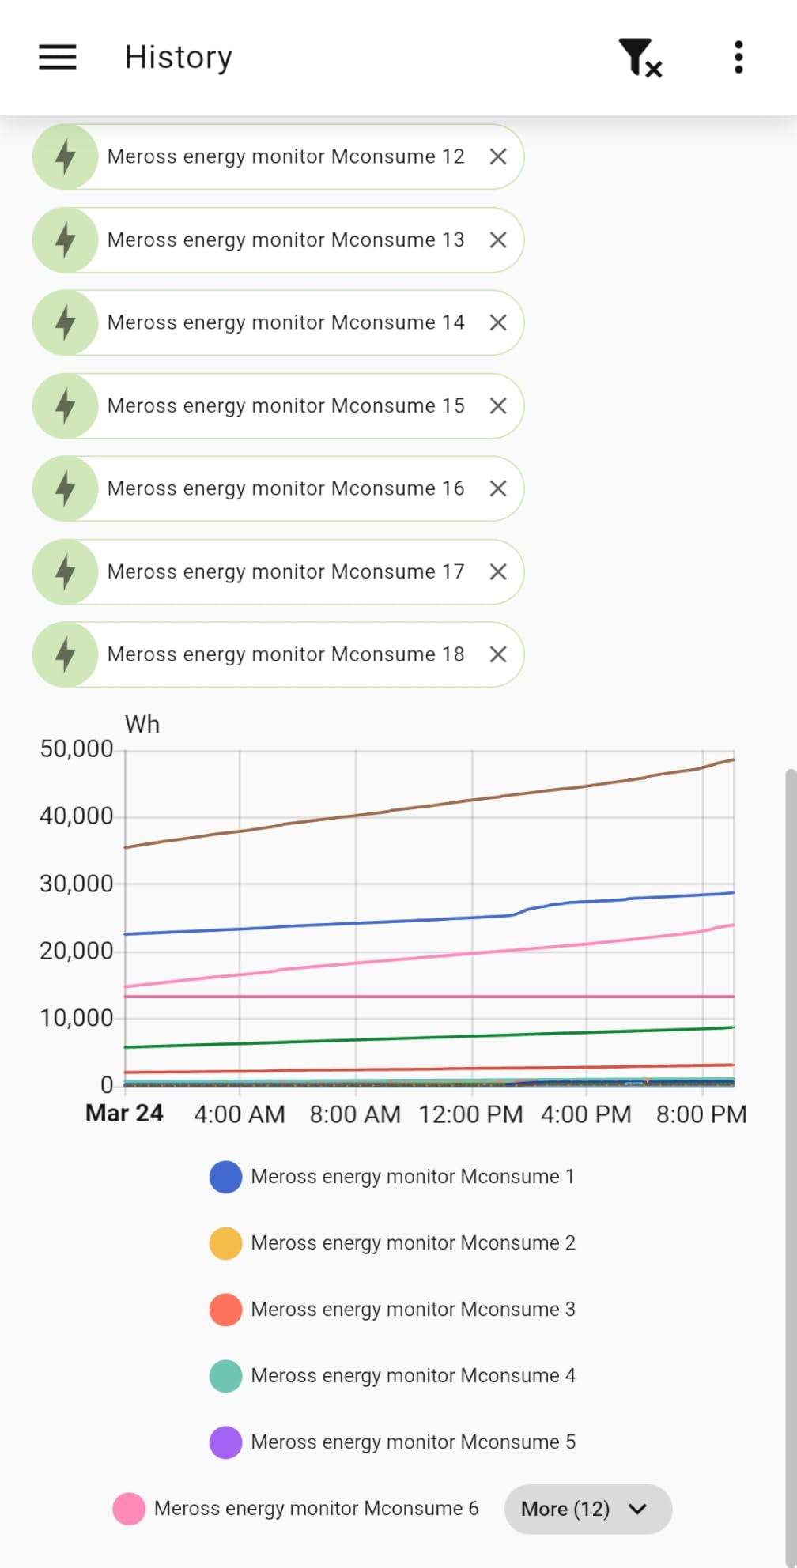Select the Mconsume 15 chip label
This screenshot has height=1568, width=797.
click(285, 405)
